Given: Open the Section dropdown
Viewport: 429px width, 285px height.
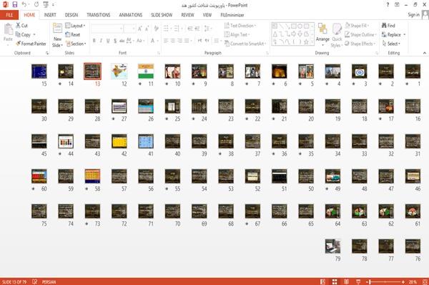Looking at the screenshot, I should 76,44.
